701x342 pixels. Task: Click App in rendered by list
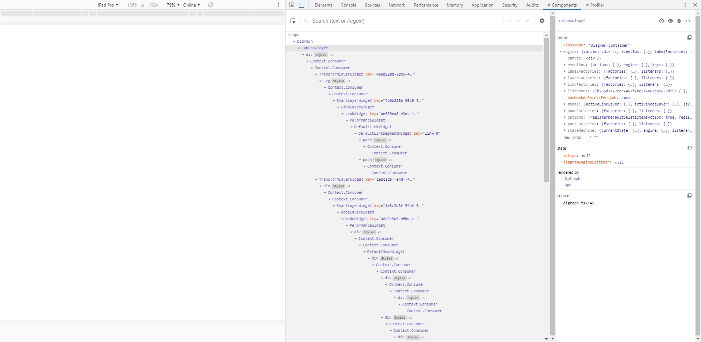[x=568, y=185]
